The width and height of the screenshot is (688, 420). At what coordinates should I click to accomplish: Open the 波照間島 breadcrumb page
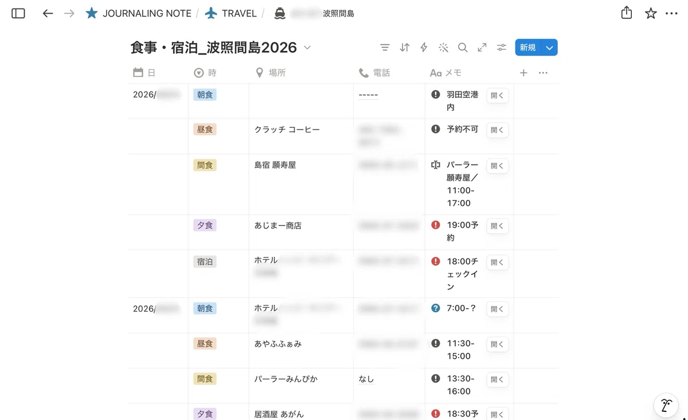click(314, 13)
